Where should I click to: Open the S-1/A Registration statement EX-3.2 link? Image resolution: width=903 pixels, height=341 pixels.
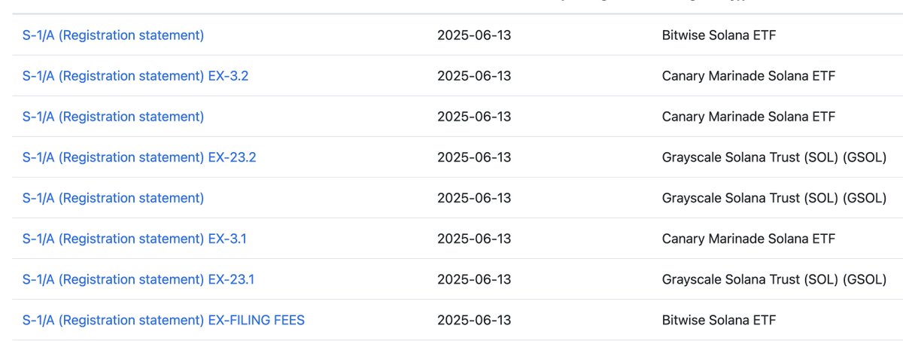135,76
